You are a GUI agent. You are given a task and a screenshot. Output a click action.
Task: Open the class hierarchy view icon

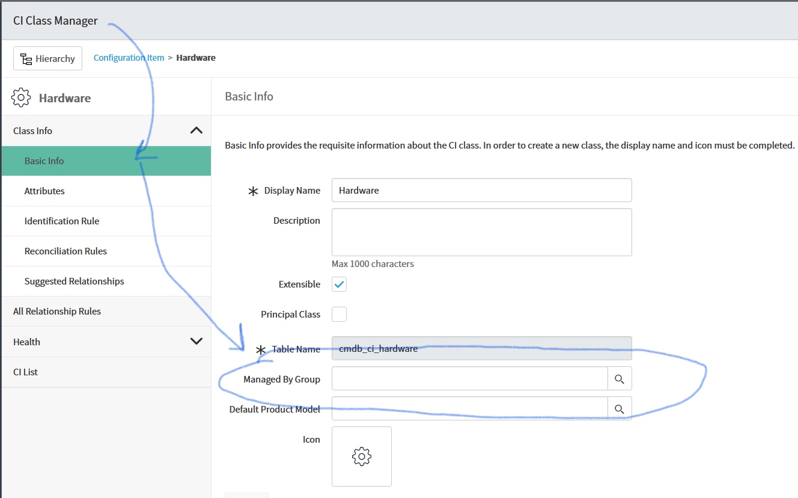(26, 58)
